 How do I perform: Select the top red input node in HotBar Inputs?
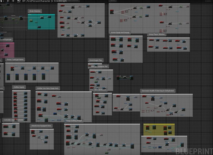pos(15,94)
